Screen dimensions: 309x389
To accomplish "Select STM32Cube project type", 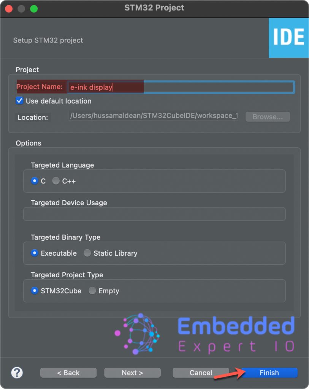I will (35, 291).
